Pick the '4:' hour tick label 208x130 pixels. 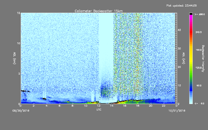tap(47, 106)
